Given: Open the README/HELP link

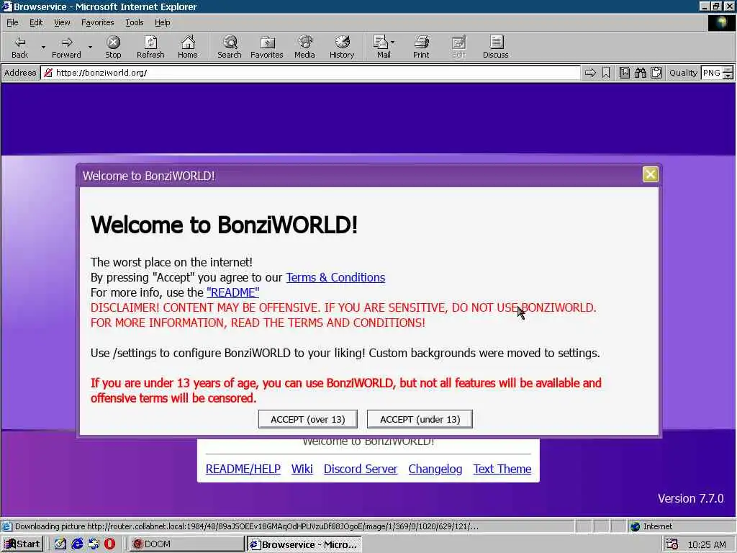Looking at the screenshot, I should (243, 469).
